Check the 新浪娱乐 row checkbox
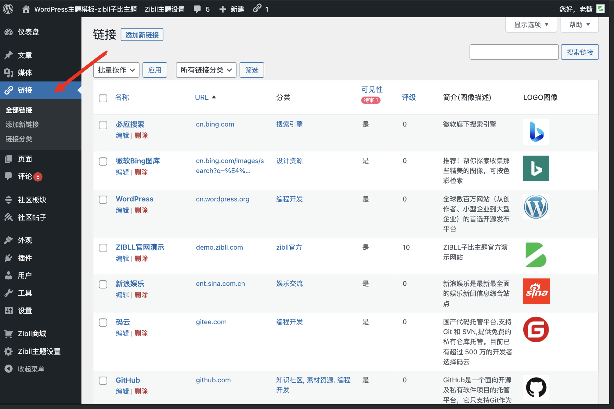The image size is (614, 409). click(x=103, y=284)
